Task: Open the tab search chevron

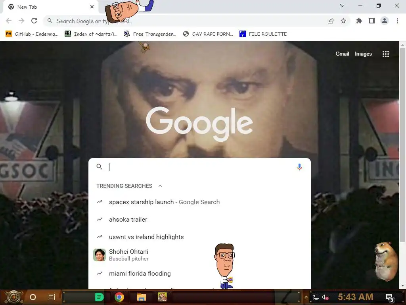Action: [x=342, y=6]
